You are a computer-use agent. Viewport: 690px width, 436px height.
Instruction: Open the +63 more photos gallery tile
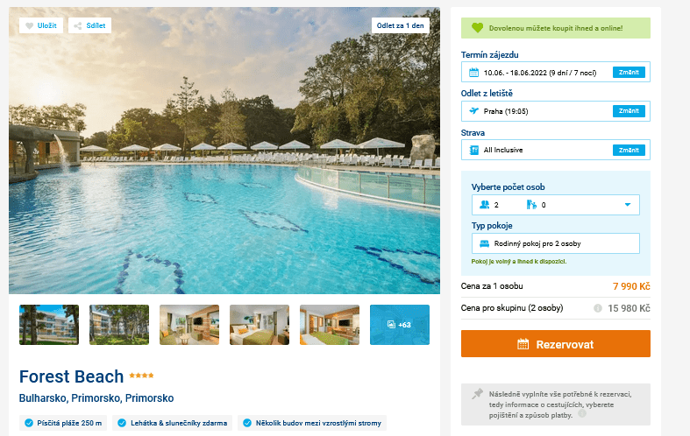pos(400,325)
